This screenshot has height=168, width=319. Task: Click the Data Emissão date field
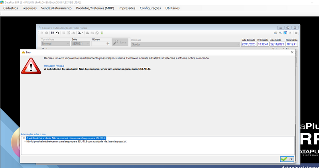tap(248, 44)
